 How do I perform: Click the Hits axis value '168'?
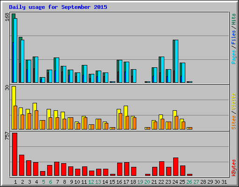tap(7, 17)
